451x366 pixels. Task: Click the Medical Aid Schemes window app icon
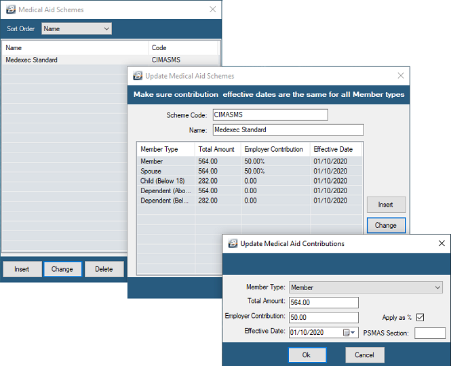[11, 9]
